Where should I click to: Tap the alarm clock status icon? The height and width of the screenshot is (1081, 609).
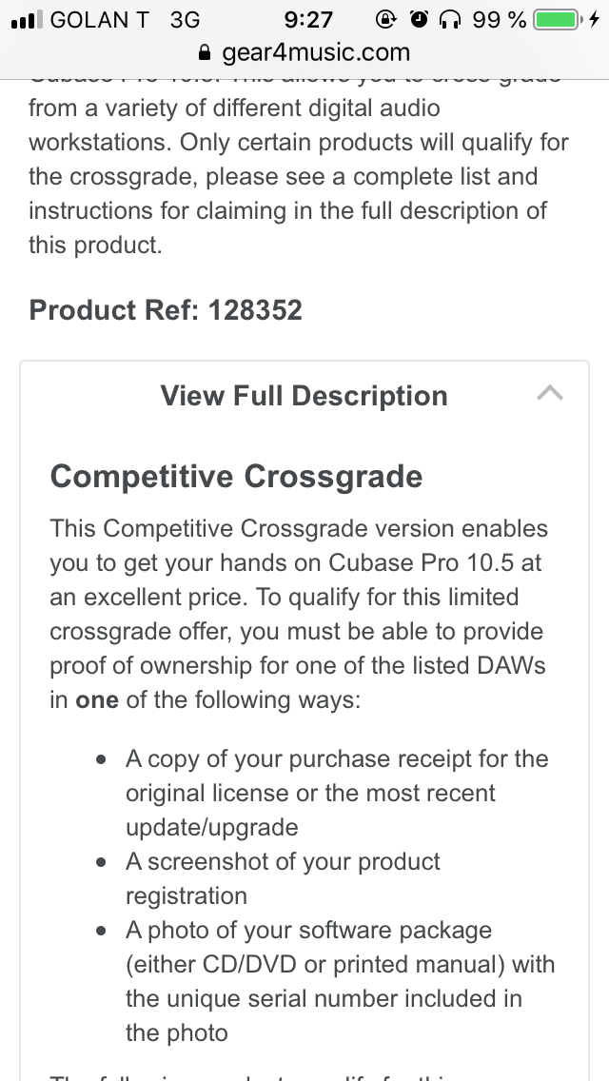click(419, 20)
